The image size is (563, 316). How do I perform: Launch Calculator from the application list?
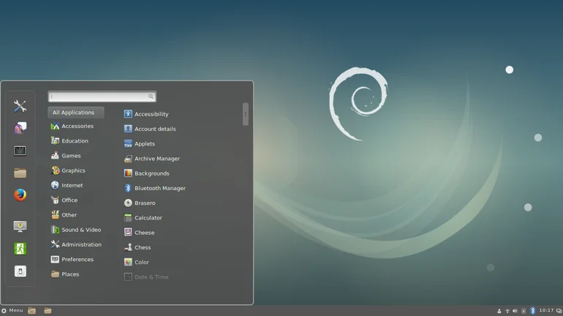[x=148, y=218]
